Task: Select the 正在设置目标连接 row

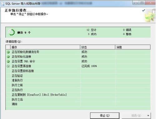Action: (x=78, y=71)
